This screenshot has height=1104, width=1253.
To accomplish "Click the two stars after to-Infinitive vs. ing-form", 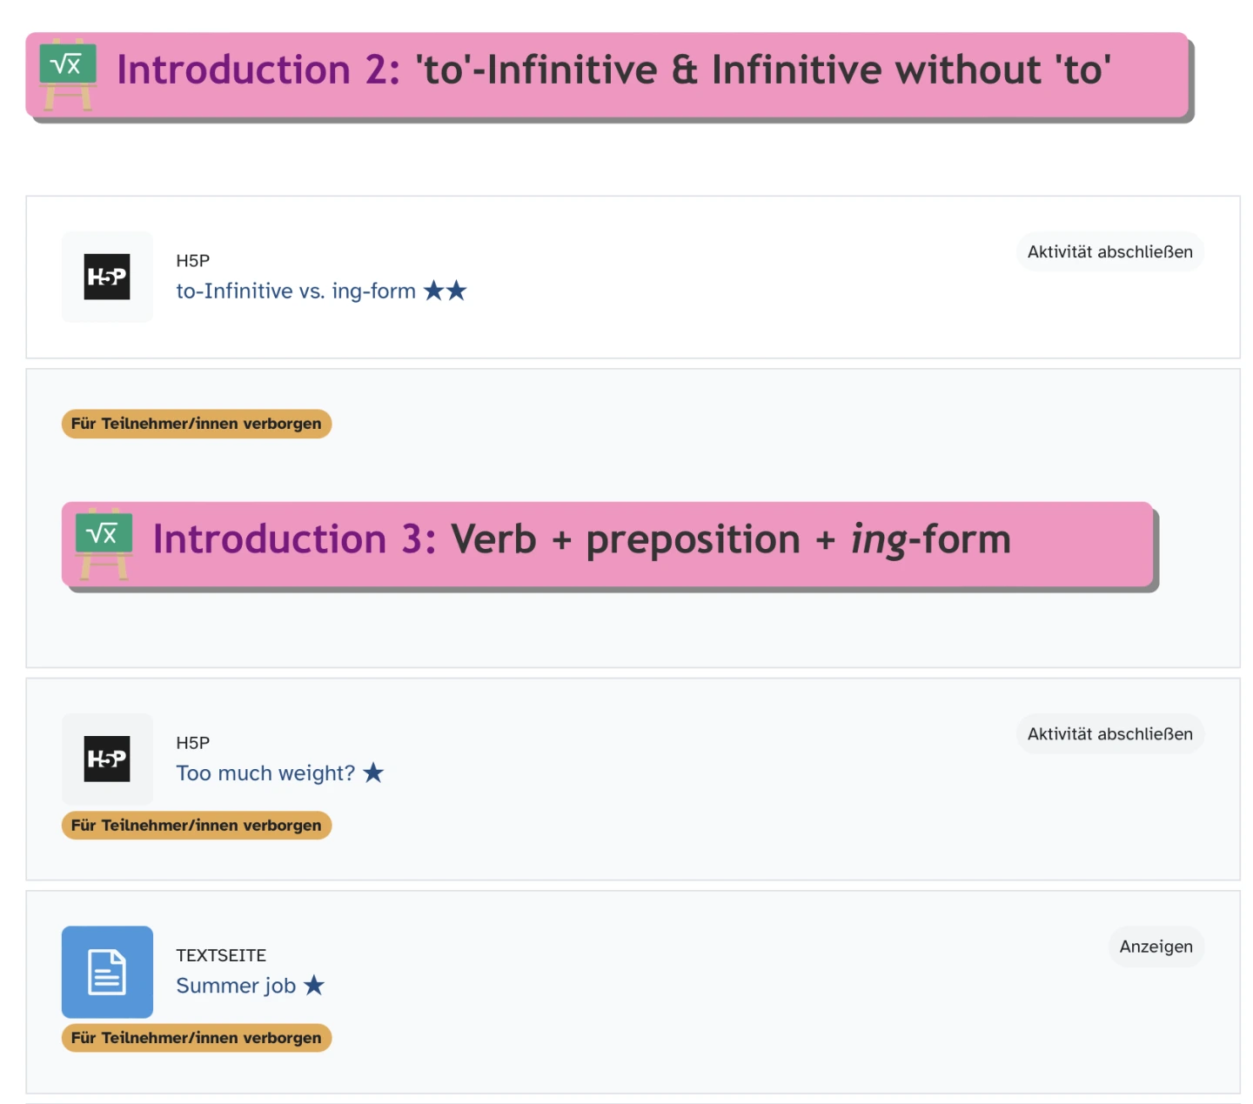I will [x=445, y=291].
